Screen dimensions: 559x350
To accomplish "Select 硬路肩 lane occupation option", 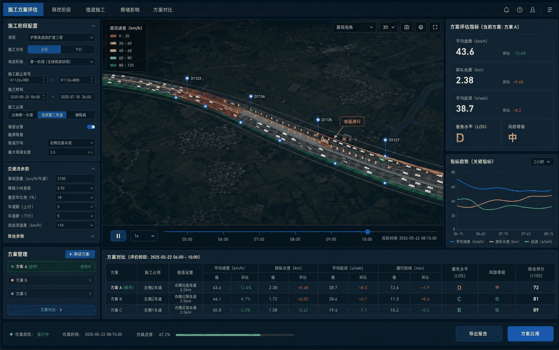I will click(81, 115).
